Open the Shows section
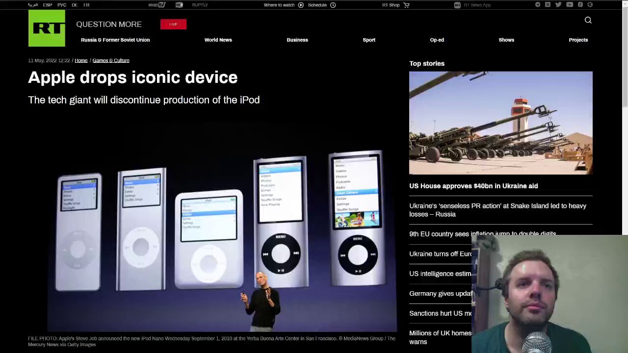 pos(506,40)
